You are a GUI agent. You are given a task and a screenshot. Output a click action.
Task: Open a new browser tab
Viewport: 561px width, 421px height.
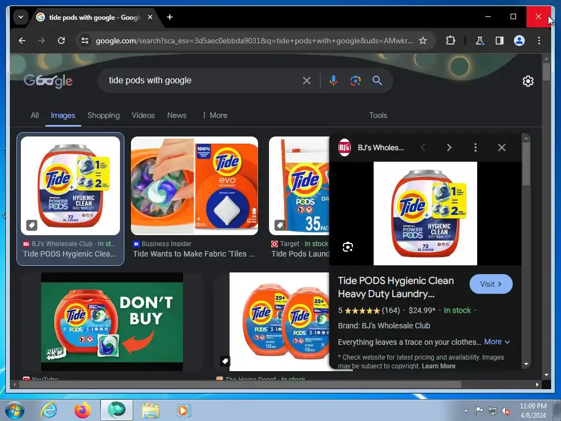[170, 17]
